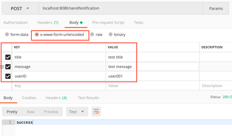Select the Raw response view
Viewport: 232px width, 136px height.
(x=30, y=112)
